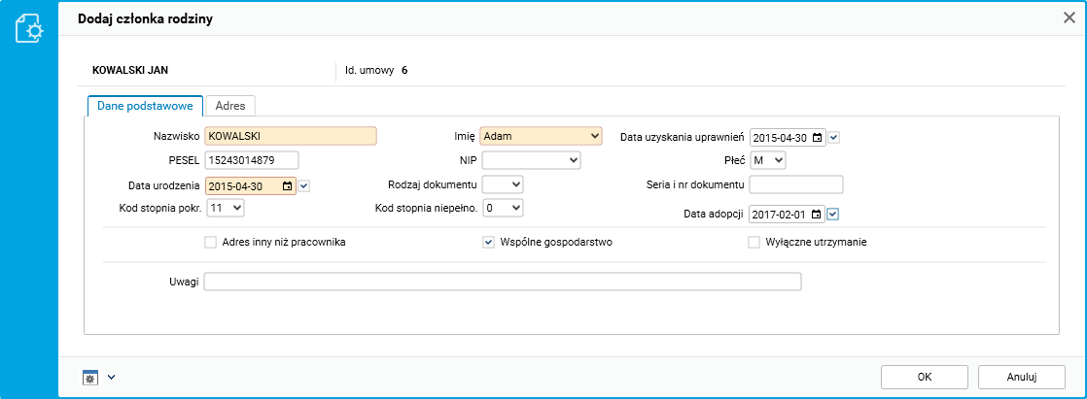Toggle checkbox next to Data adopcji
The image size is (1087, 399).
pyautogui.click(x=833, y=215)
